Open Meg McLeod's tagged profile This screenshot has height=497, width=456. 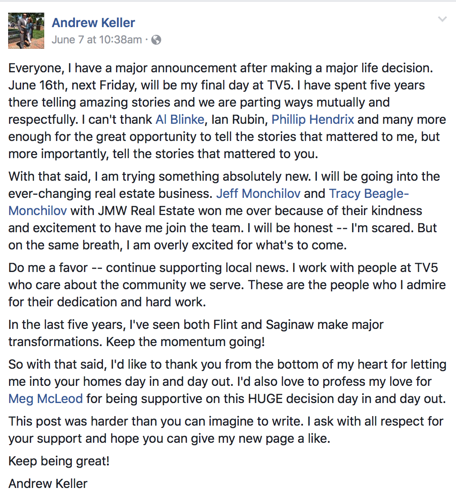point(46,399)
